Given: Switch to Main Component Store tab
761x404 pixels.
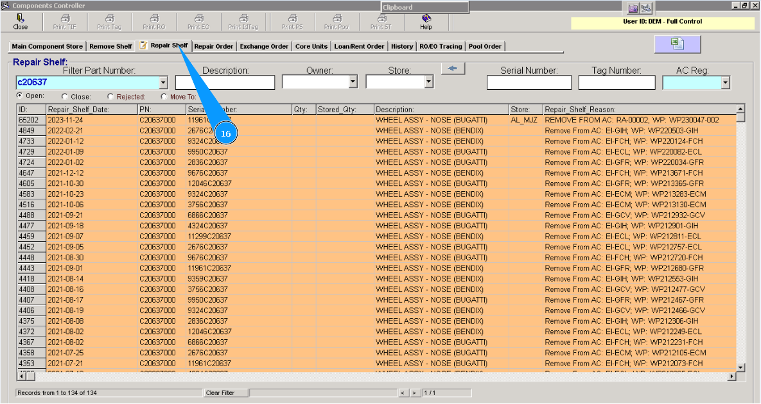Looking at the screenshot, I should (x=47, y=47).
